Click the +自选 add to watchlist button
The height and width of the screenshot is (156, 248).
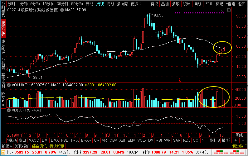click(231, 4)
